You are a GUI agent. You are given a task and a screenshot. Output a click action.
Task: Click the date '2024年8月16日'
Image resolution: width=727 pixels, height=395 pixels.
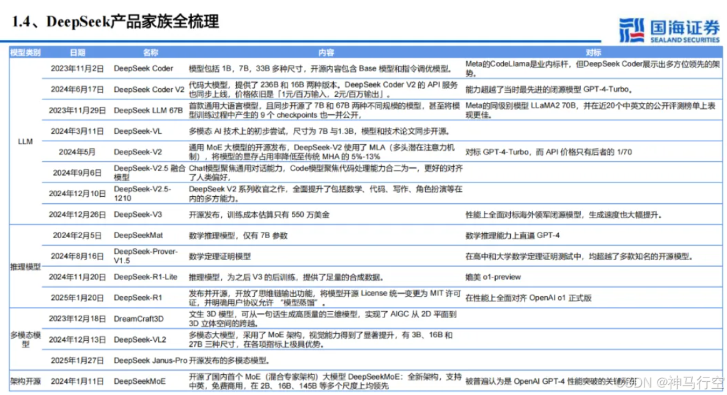78,256
